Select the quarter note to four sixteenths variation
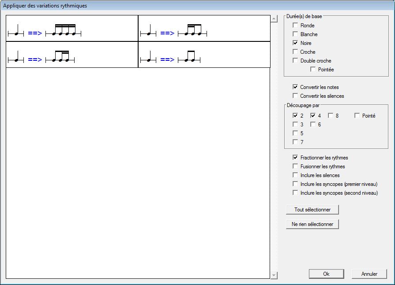395x285 pixels. coord(72,28)
